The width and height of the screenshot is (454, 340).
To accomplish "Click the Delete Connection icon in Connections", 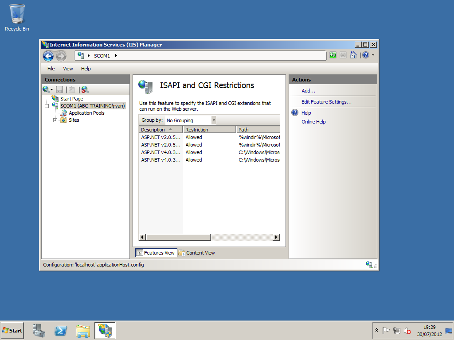I will pos(85,89).
